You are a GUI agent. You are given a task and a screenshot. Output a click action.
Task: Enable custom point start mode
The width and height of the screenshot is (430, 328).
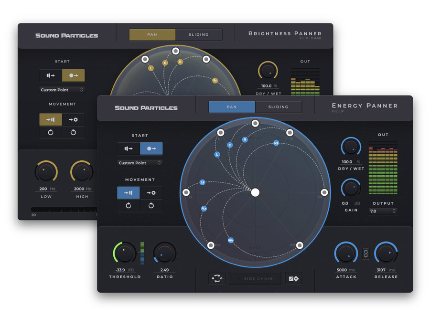pos(151,148)
